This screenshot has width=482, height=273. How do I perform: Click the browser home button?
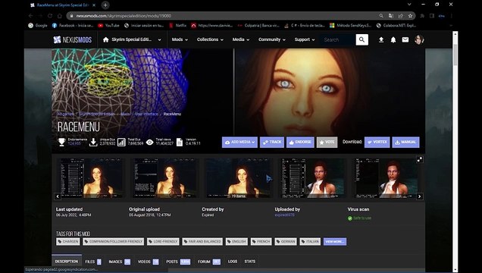pyautogui.click(x=60, y=16)
